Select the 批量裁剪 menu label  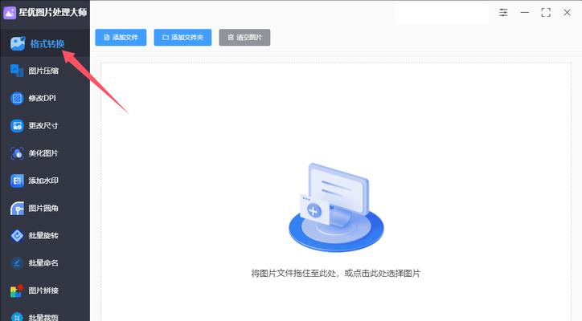pos(43,317)
